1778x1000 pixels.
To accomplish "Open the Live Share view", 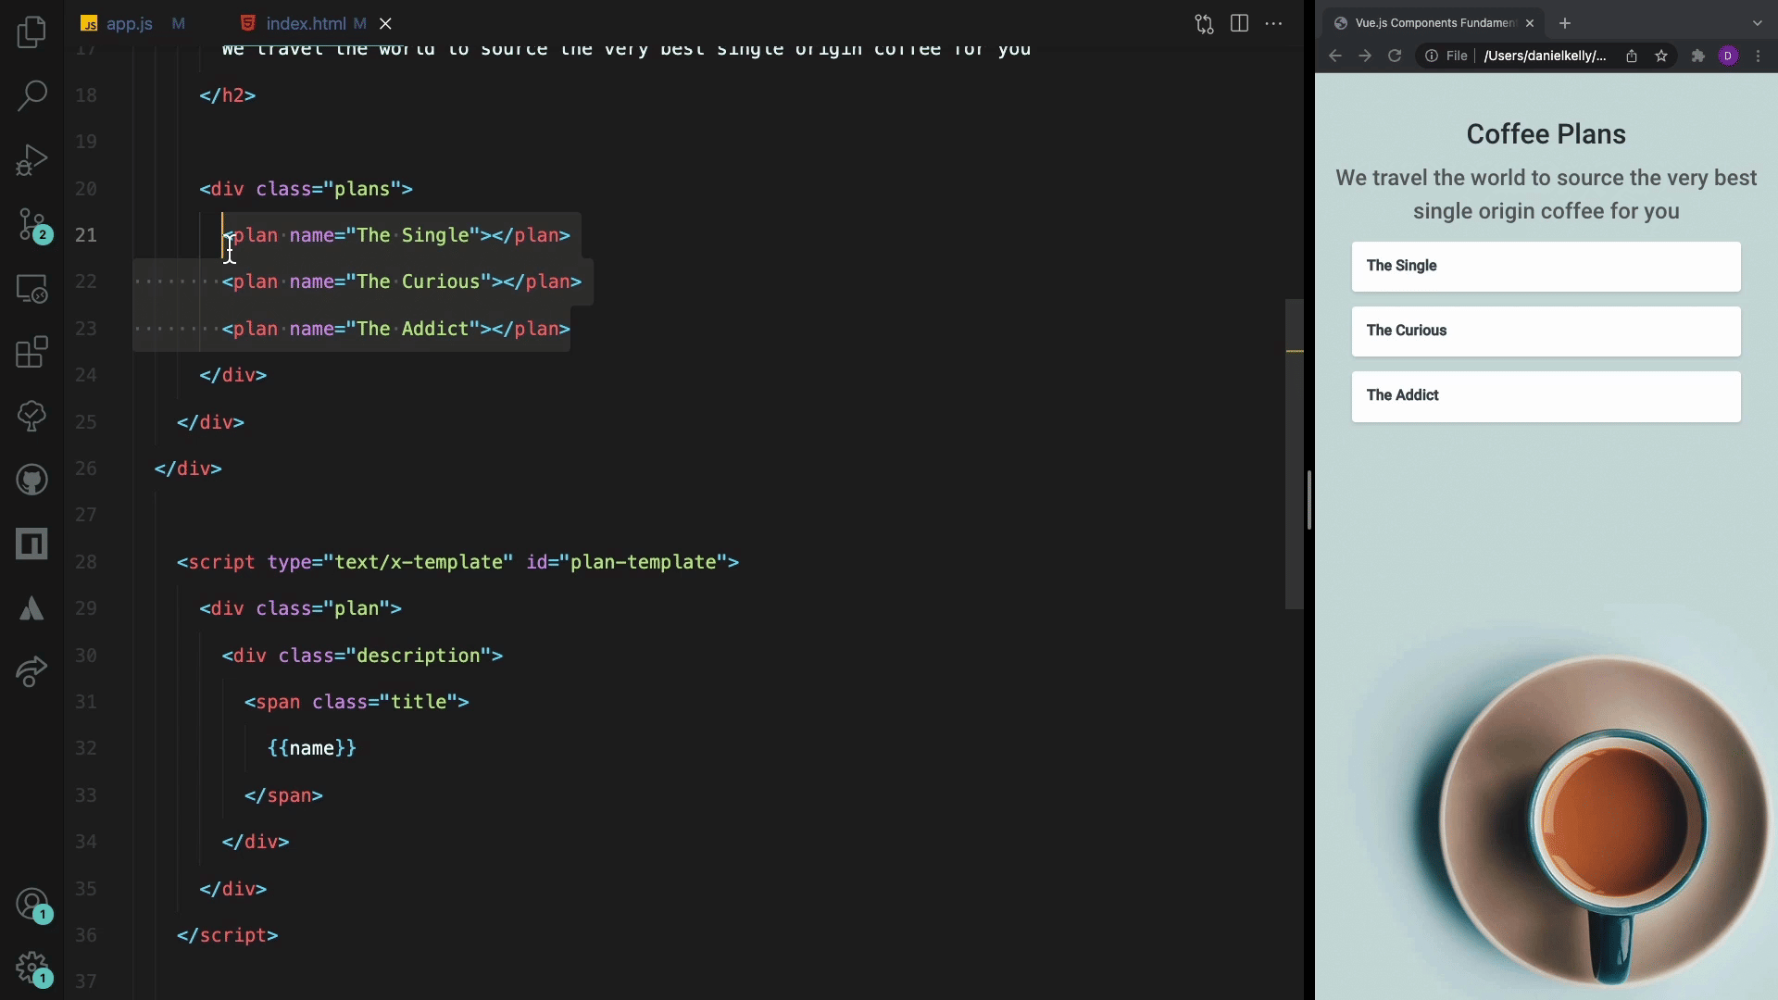I will (31, 671).
